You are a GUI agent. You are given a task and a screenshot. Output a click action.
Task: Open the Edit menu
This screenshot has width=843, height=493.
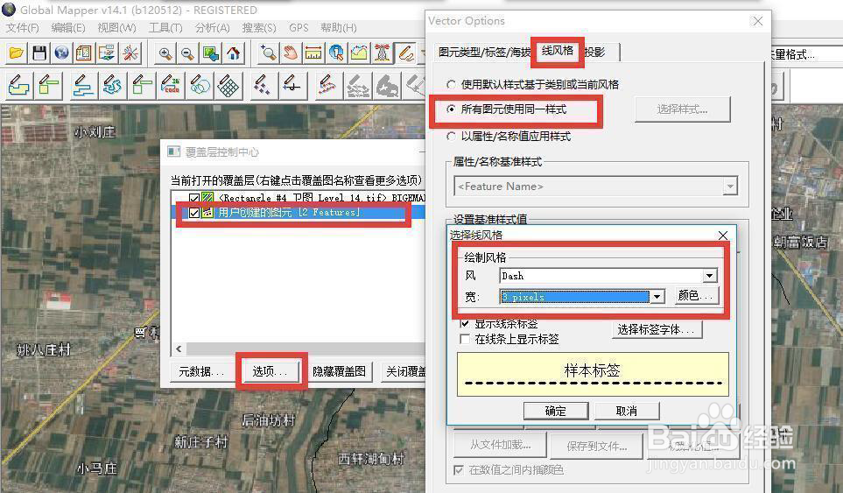[67, 27]
